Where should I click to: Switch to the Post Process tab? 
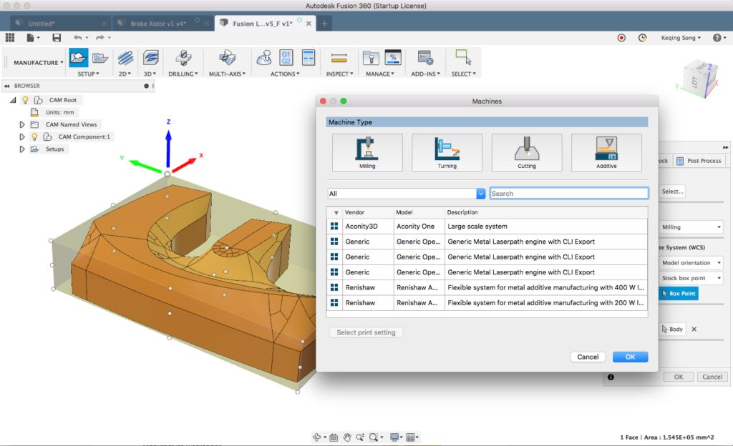[x=699, y=160]
